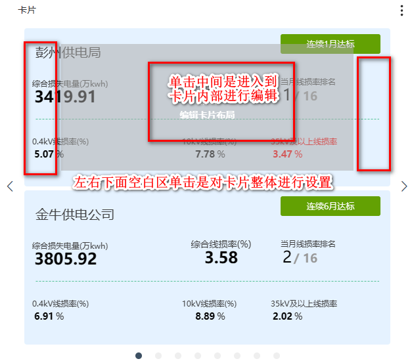Image resolution: width=412 pixels, height=361 pixels.
Task: Click the red 3.47 % loss rate
Action: coord(287,154)
